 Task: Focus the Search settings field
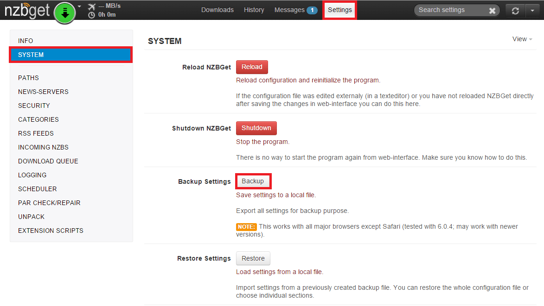pyautogui.click(x=450, y=10)
